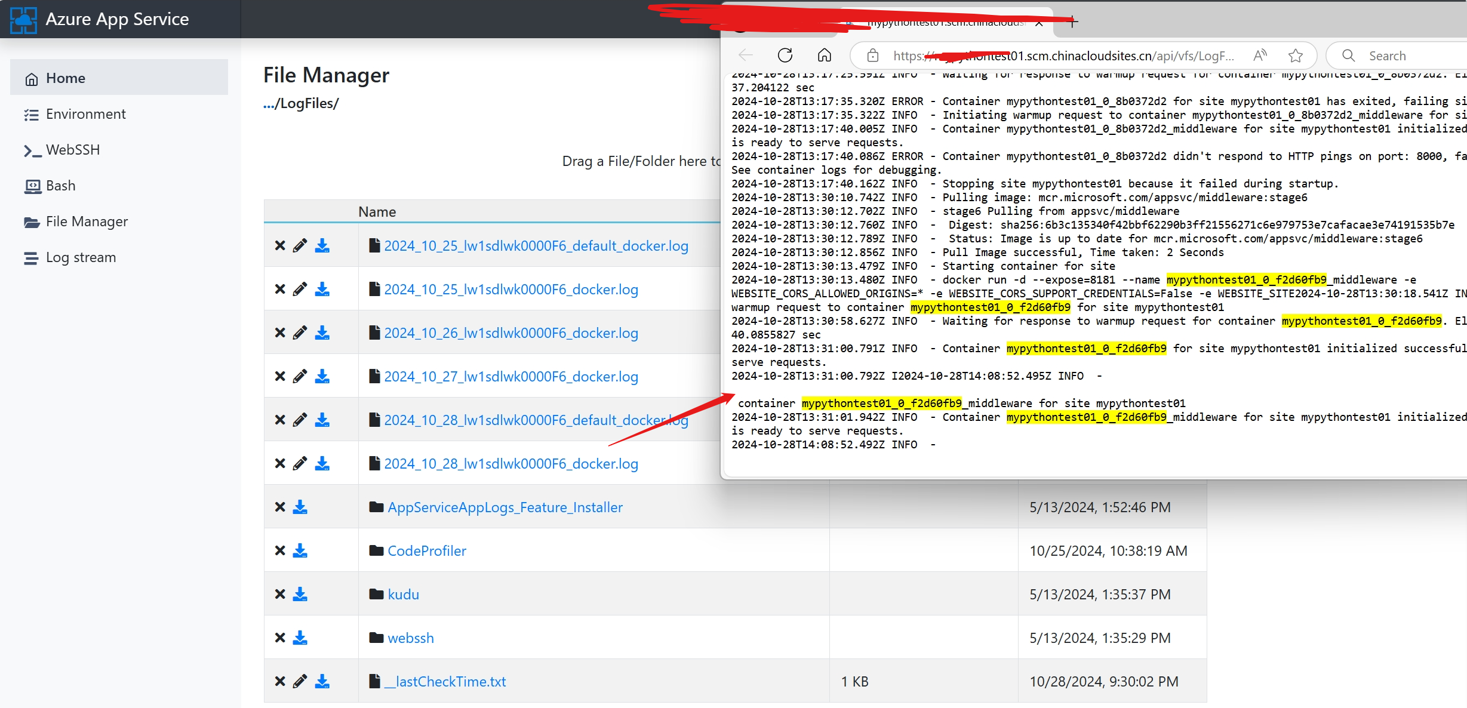
Task: Delete the kudu folder
Action: tap(279, 594)
